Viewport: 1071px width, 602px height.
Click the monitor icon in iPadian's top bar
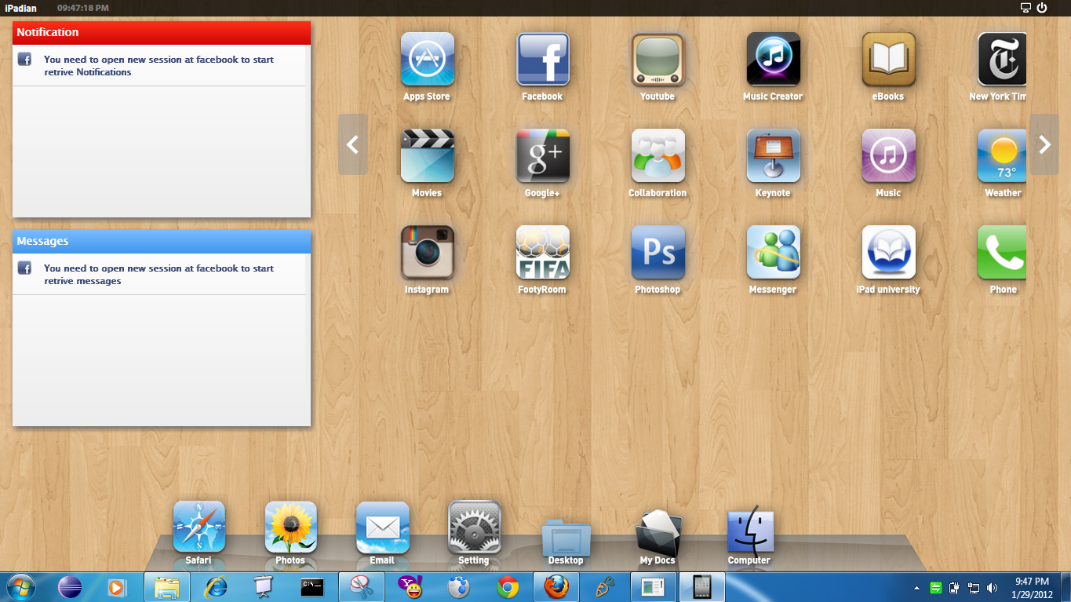pyautogui.click(x=1025, y=8)
